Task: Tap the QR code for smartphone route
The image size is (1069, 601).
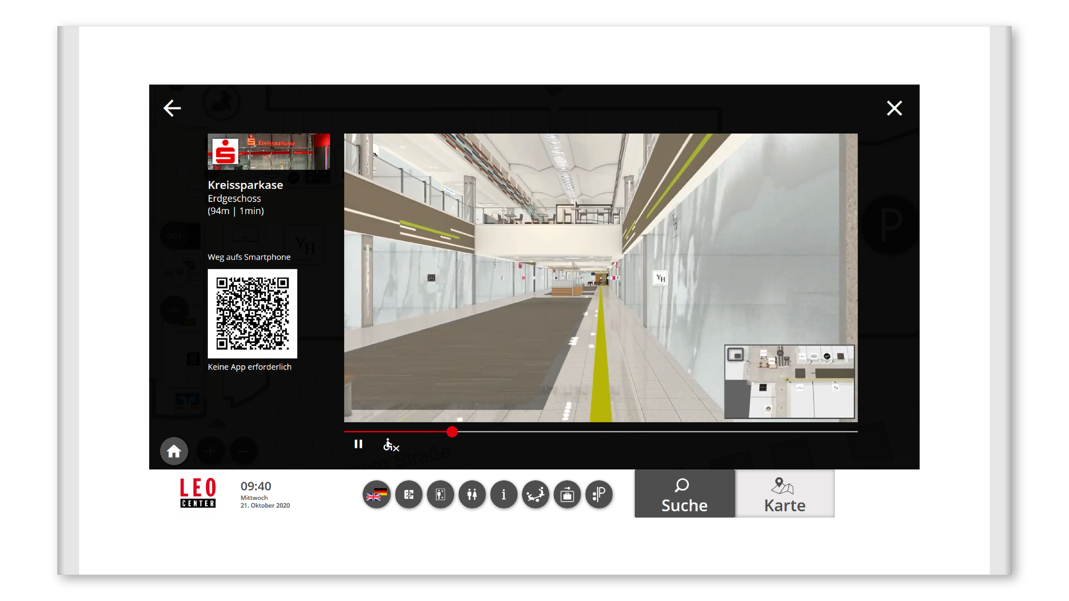Action: [252, 314]
